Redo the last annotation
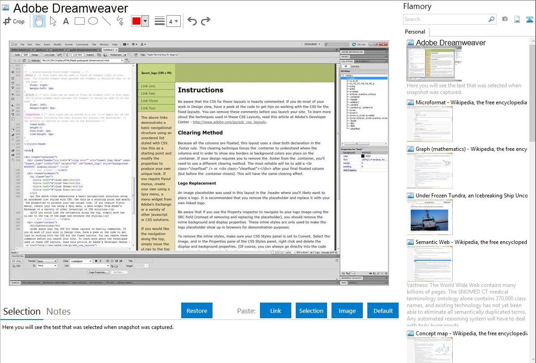The height and width of the screenshot is (363, 536). pos(205,21)
